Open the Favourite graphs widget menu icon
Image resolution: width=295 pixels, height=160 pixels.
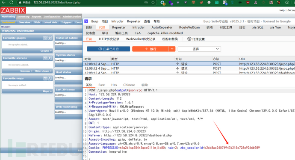coord(45,38)
